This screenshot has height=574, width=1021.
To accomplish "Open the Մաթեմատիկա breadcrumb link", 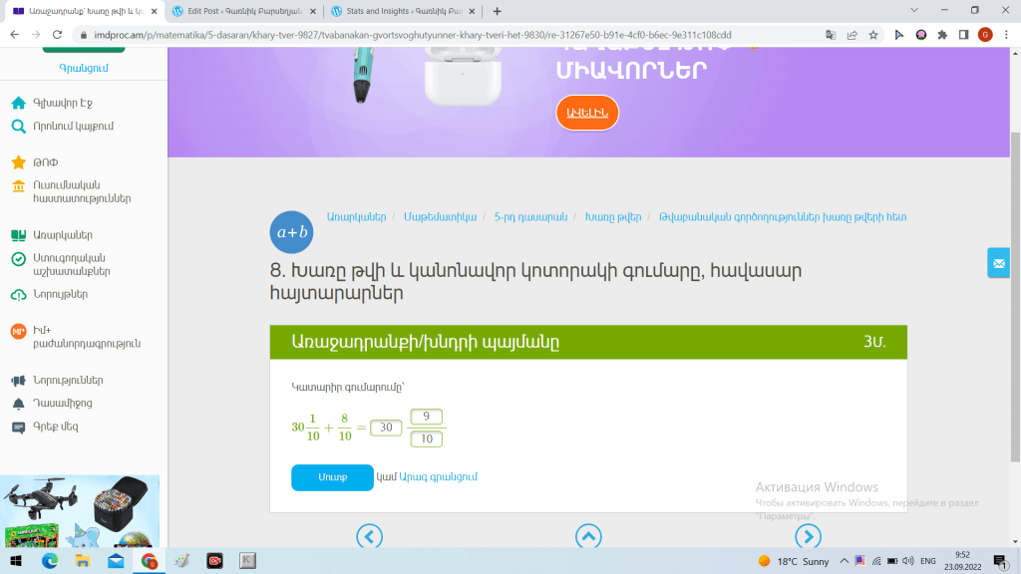I will pos(442,216).
